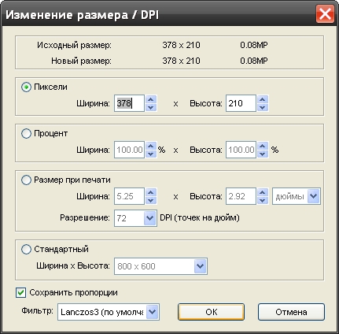Decrease pixel width with the down arrow
339x334 pixels.
[x=150, y=107]
